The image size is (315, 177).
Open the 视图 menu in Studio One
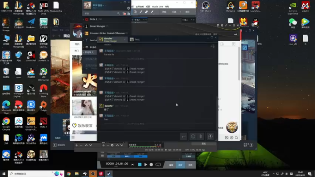148,7
